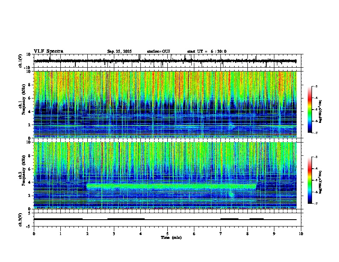Click the 'ch.3(V)' axis label
The height and width of the screenshot is (262, 339).
pos(21,220)
